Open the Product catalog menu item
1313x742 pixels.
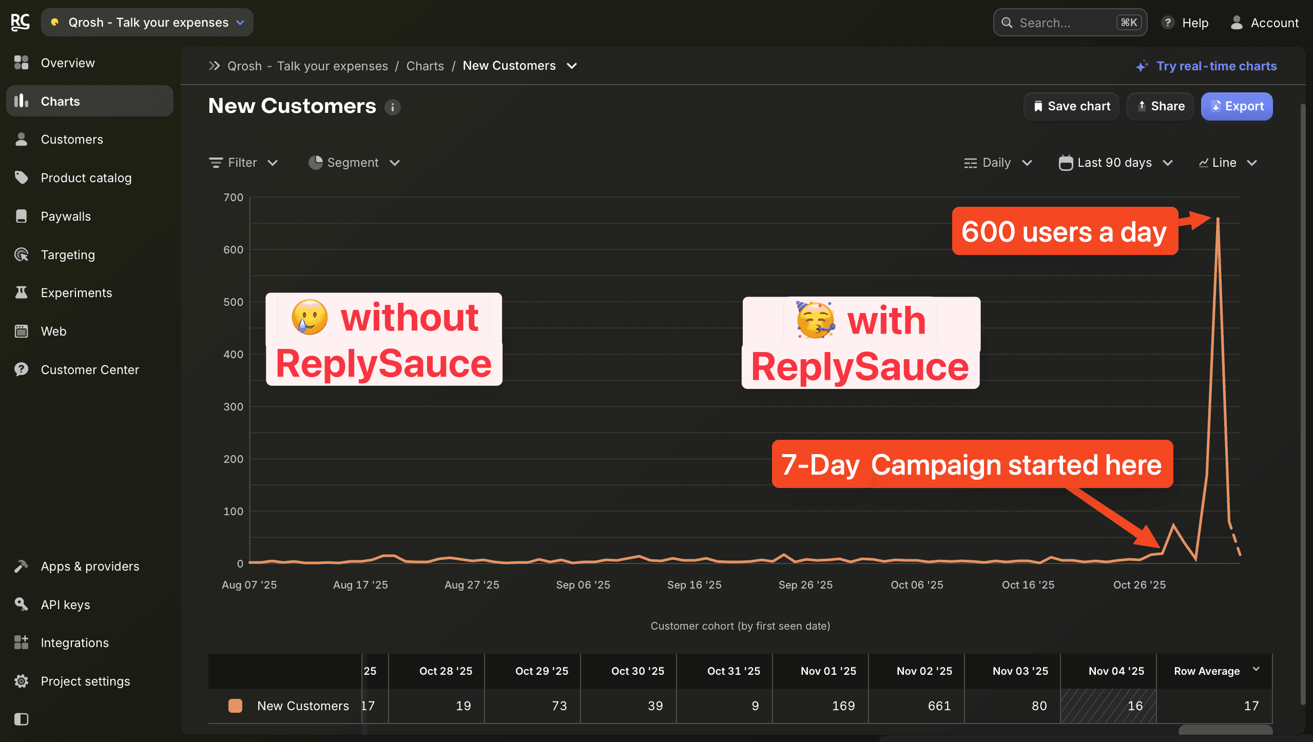click(x=86, y=178)
